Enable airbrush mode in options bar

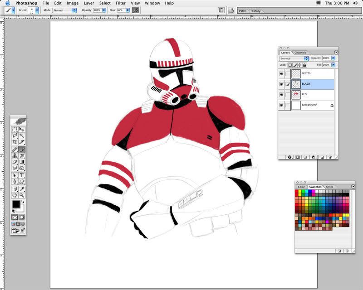(135, 10)
